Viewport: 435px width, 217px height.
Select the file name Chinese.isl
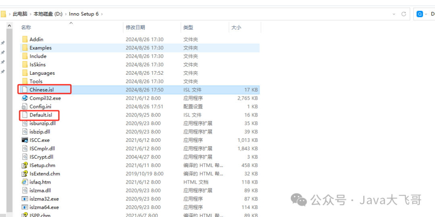pyautogui.click(x=41, y=90)
